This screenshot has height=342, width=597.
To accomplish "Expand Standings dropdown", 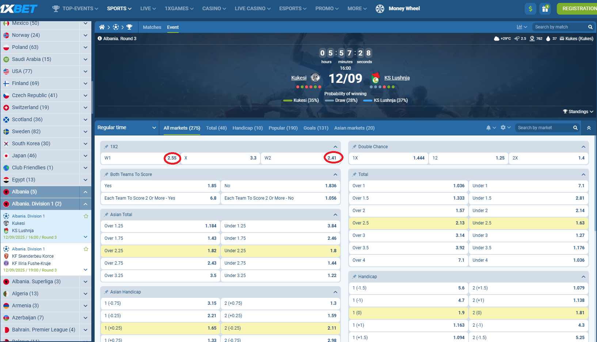I will (578, 112).
